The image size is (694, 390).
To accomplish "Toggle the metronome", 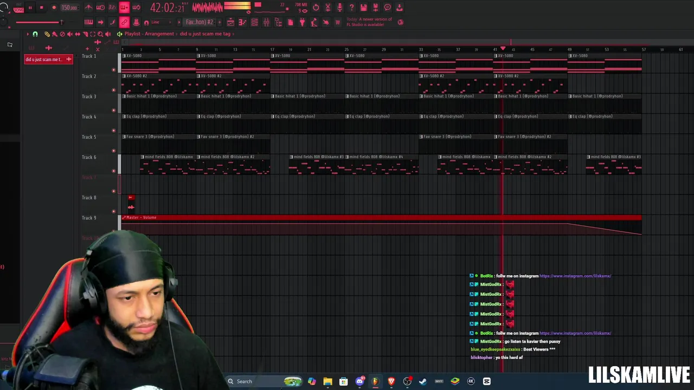I will [x=88, y=8].
